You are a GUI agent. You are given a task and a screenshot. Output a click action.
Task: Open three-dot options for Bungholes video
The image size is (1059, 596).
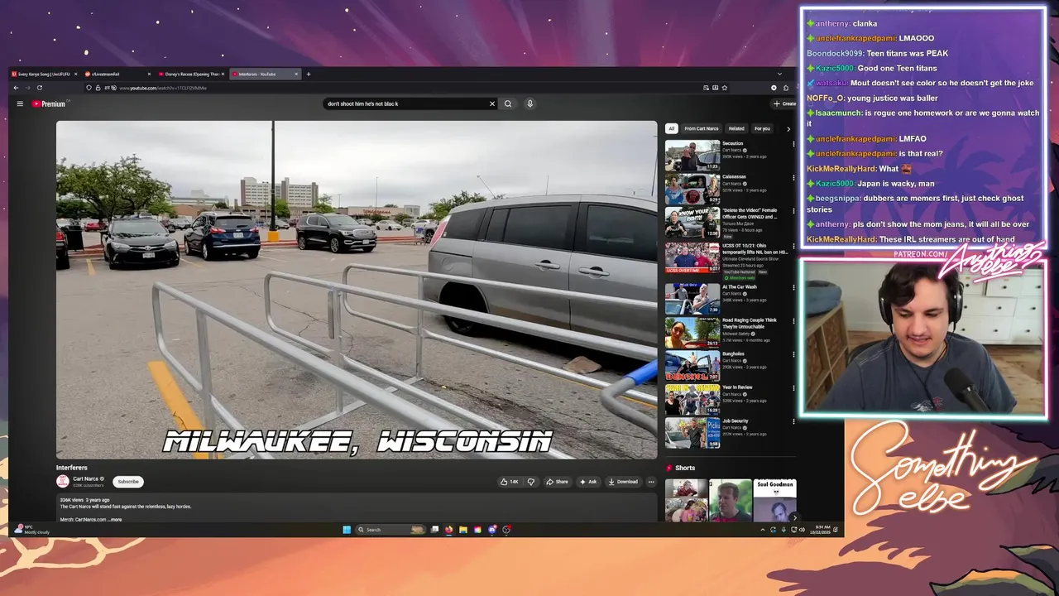pyautogui.click(x=793, y=354)
